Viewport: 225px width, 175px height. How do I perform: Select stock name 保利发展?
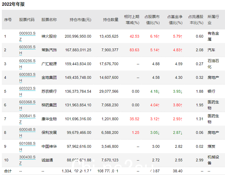49,132
